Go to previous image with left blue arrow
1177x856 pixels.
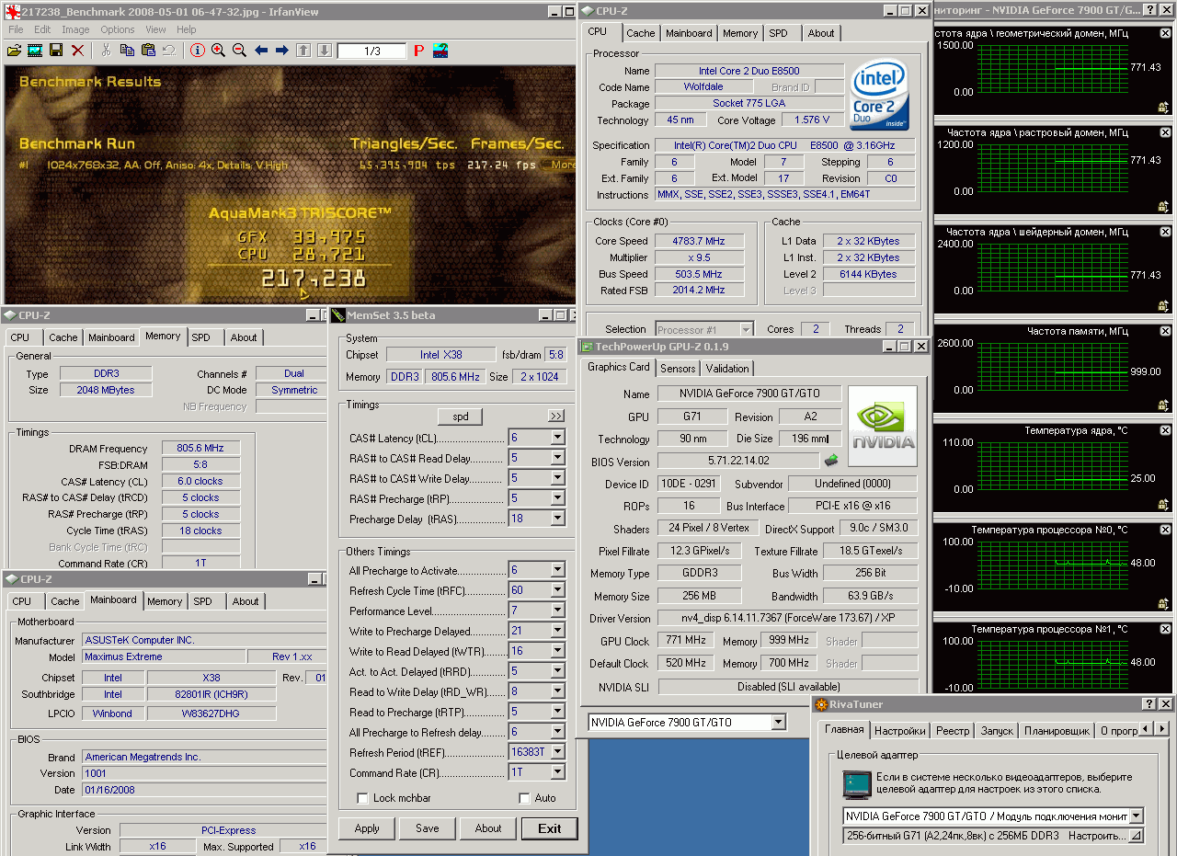tap(261, 51)
